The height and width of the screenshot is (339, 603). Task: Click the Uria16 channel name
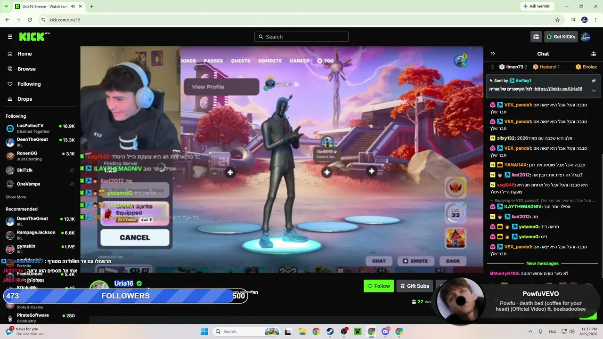(124, 283)
